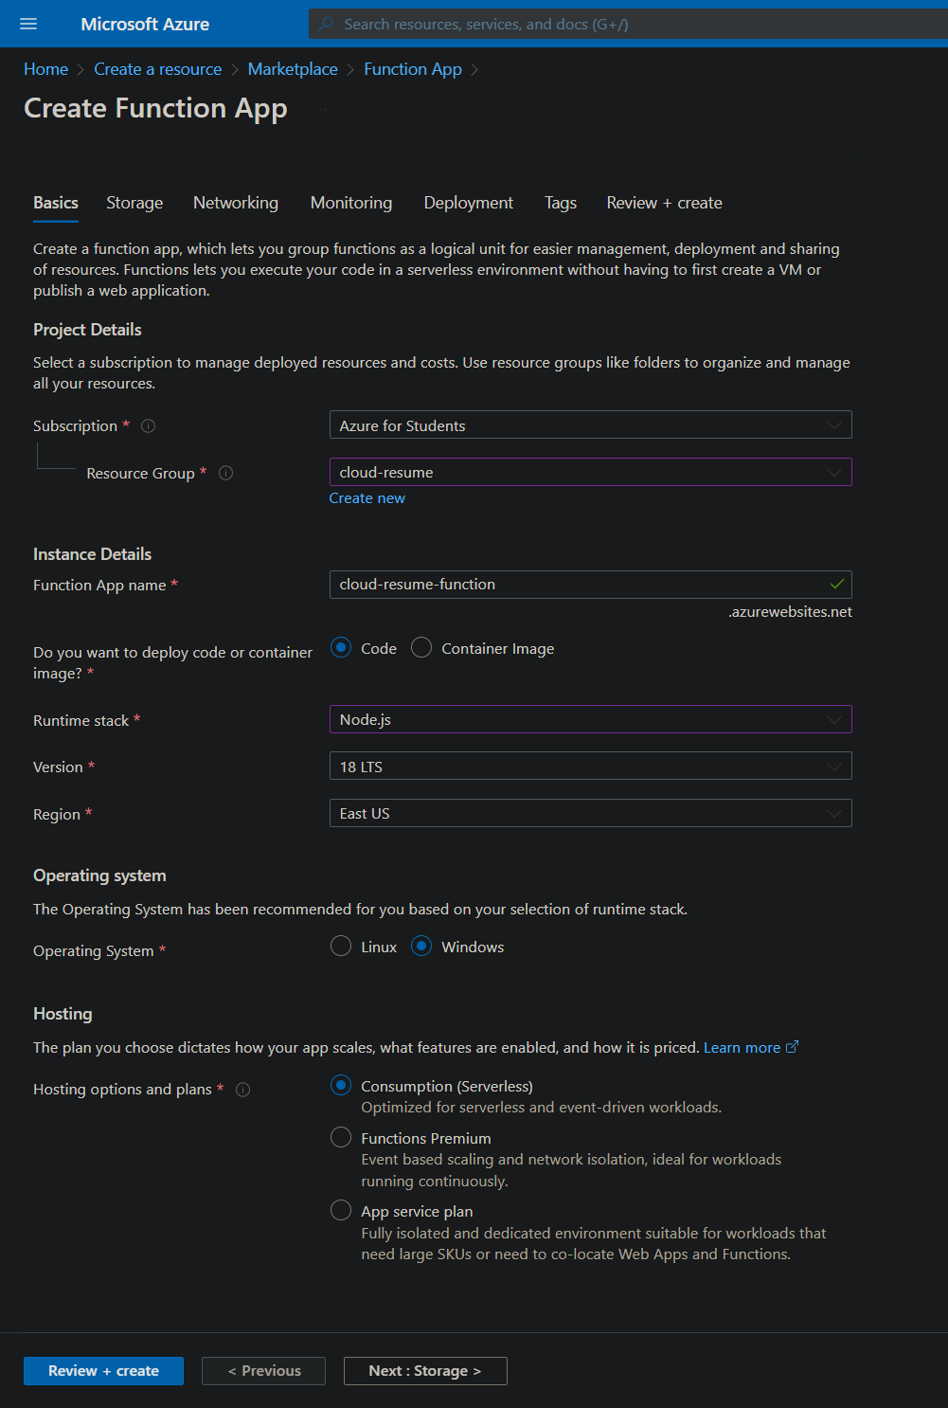Click the Learn more external link icon
948x1408 pixels.
pyautogui.click(x=793, y=1047)
